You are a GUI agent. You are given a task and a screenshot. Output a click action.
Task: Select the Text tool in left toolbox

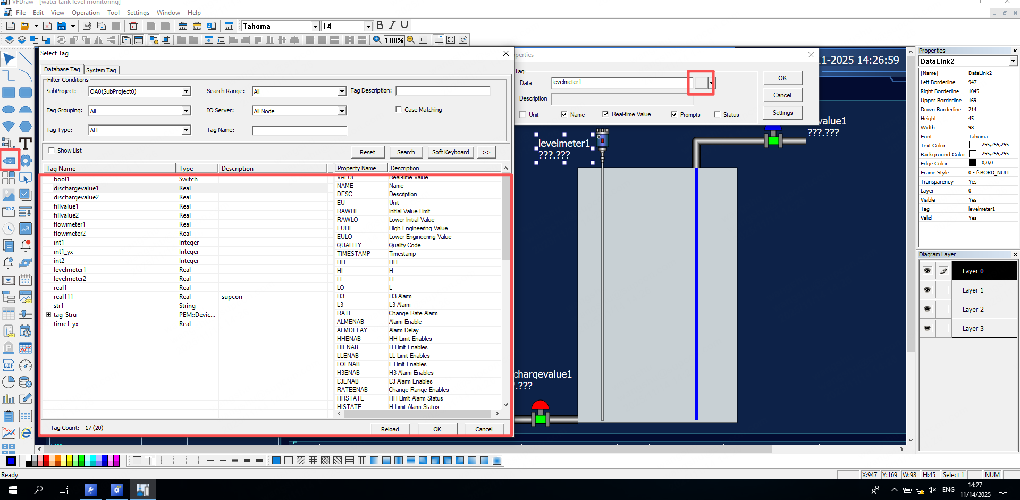tap(26, 143)
